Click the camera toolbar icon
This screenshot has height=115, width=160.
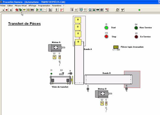point(32,10)
